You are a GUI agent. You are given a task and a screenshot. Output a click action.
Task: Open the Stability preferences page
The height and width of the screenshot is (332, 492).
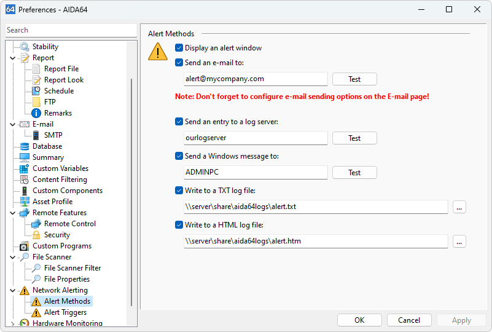[45, 47]
